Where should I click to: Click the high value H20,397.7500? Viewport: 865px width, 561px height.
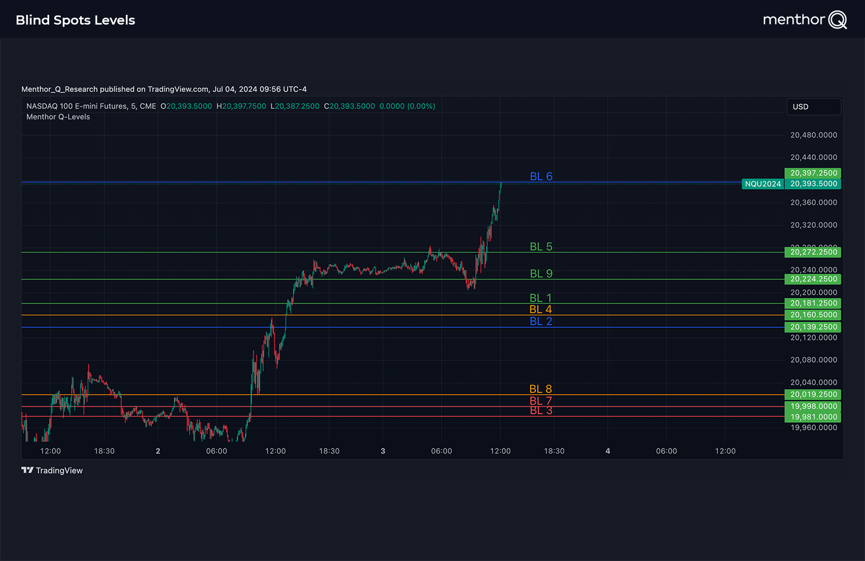(241, 106)
